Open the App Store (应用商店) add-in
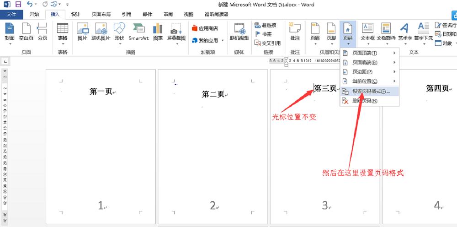 [x=205, y=28]
